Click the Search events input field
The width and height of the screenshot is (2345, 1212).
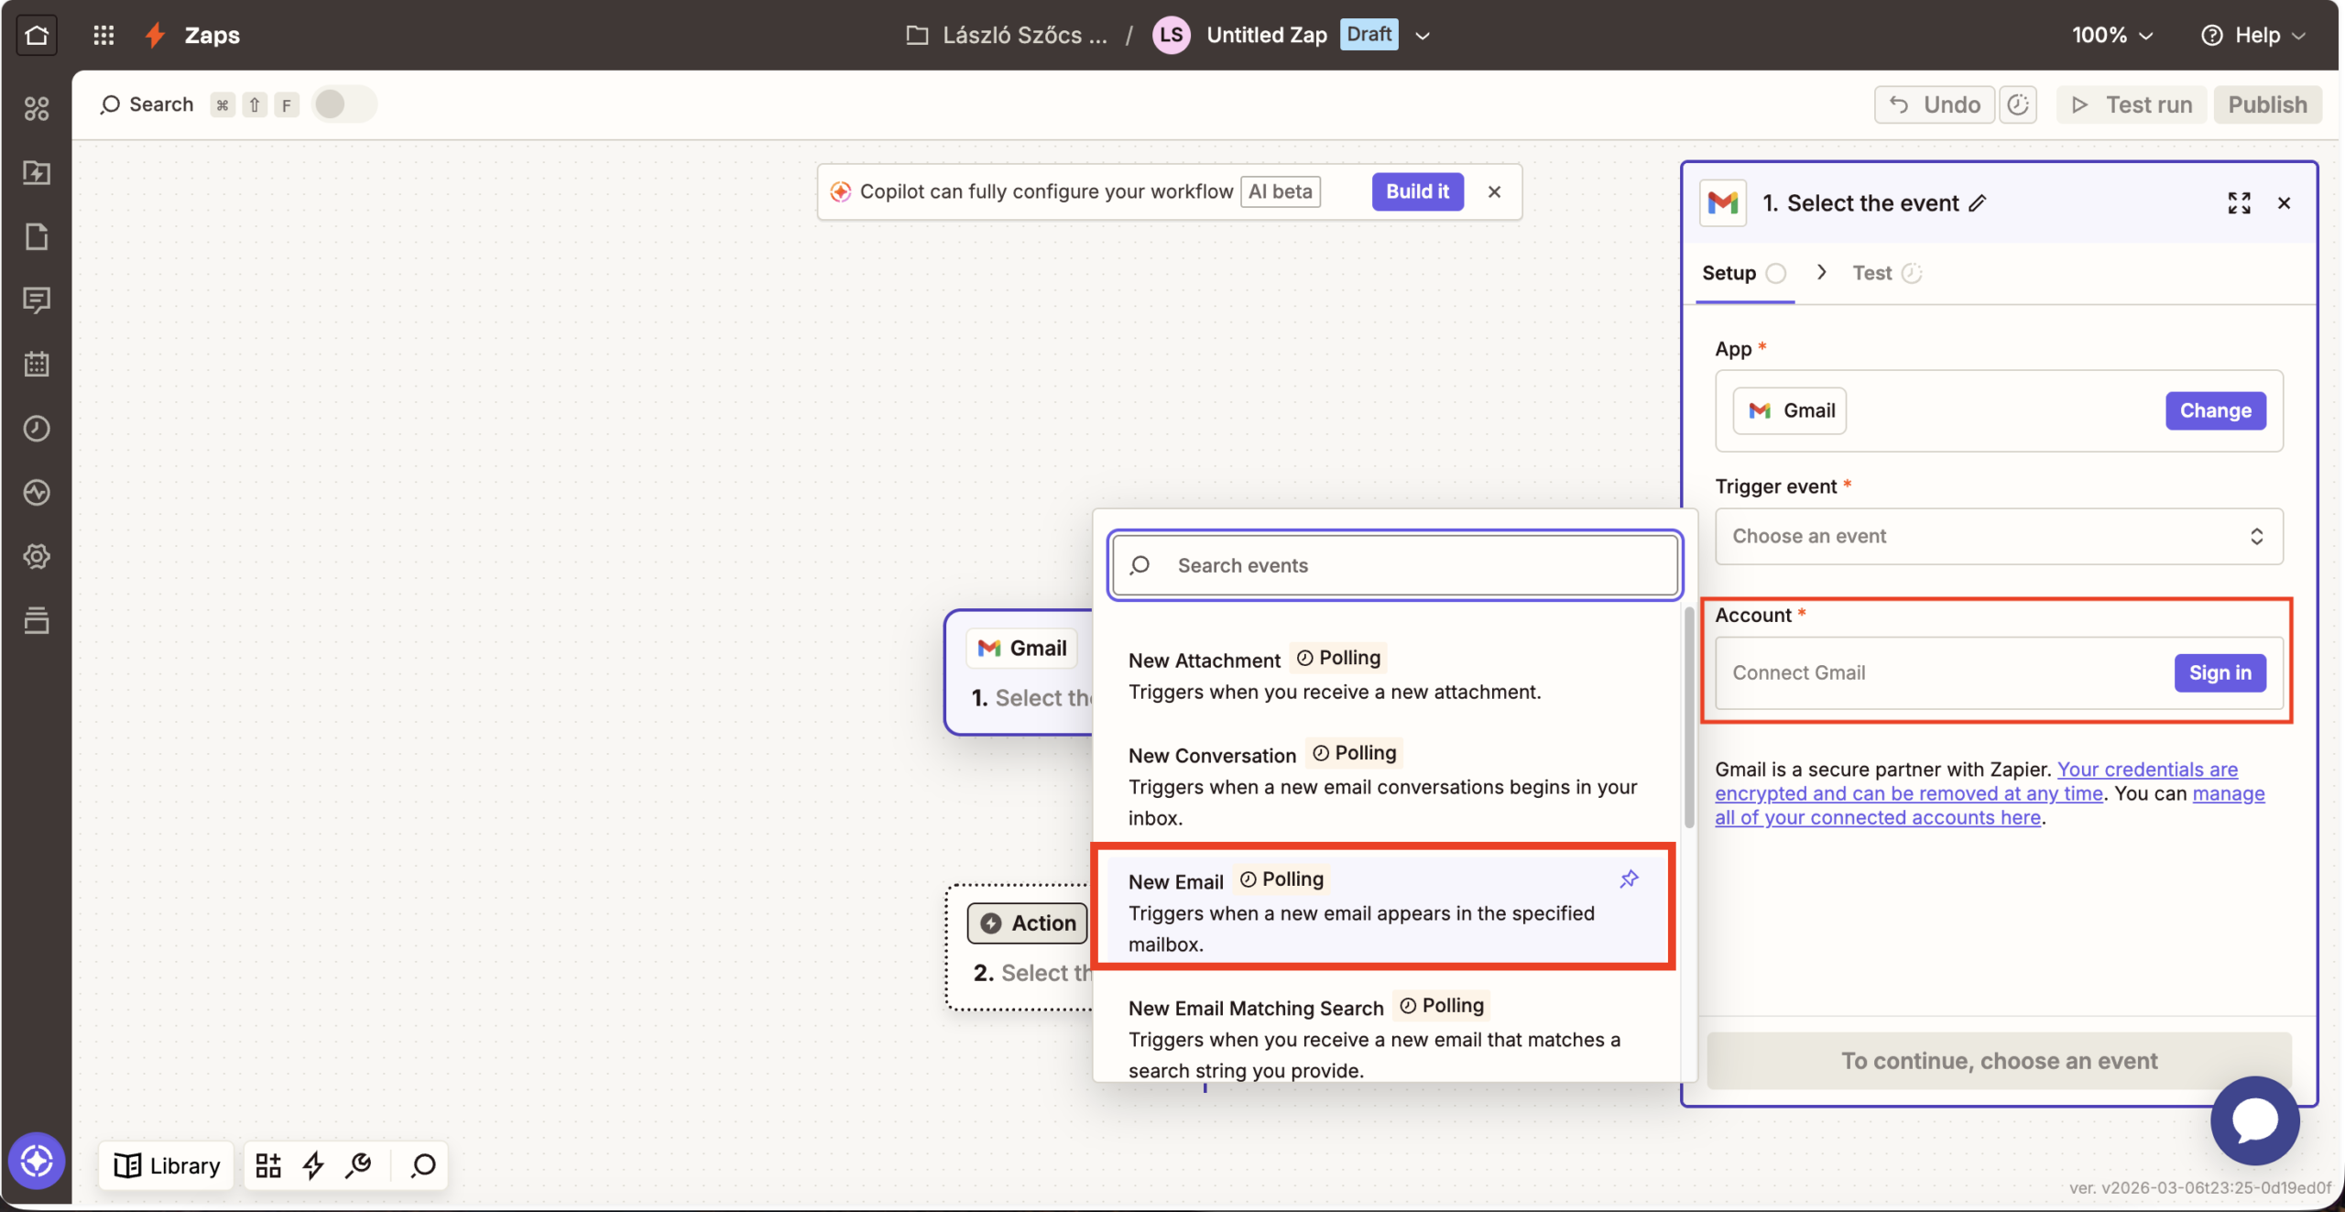(1394, 565)
